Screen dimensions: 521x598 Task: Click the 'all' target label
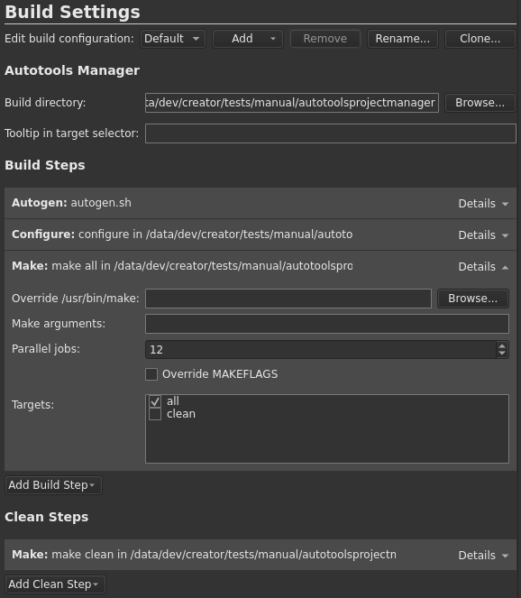tap(173, 401)
